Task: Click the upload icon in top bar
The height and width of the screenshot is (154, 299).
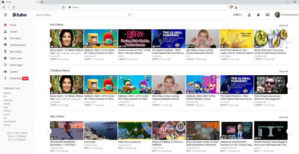Action: (249, 15)
